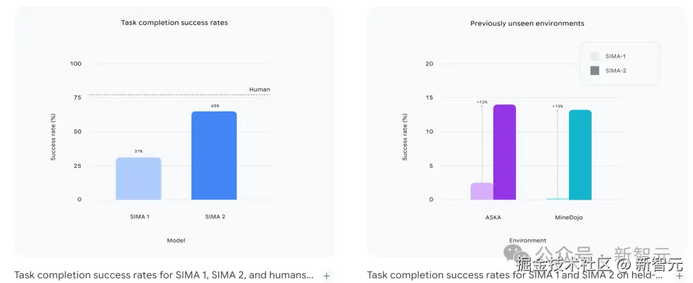Click the short light purple ASKA bar
Screen dimensions: 693x283
point(482,191)
